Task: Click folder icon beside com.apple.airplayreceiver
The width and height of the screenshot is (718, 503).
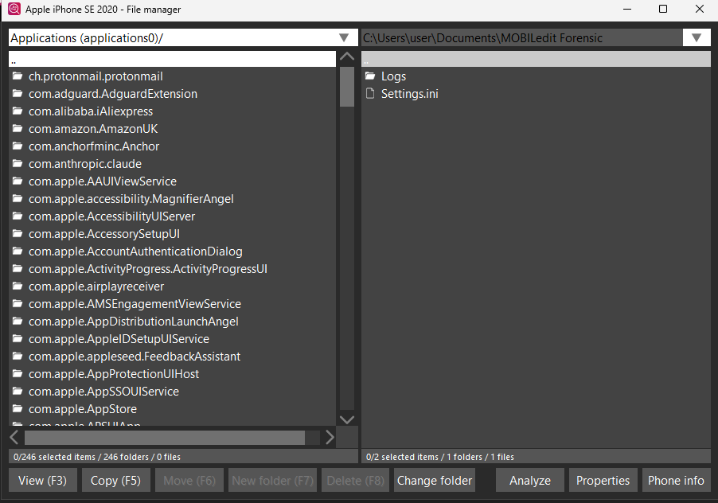Action: (x=18, y=286)
